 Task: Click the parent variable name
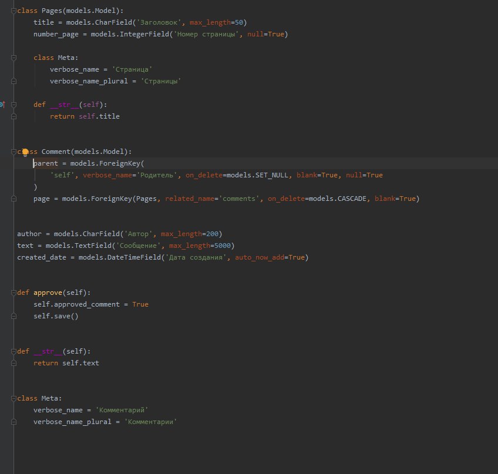(x=46, y=164)
